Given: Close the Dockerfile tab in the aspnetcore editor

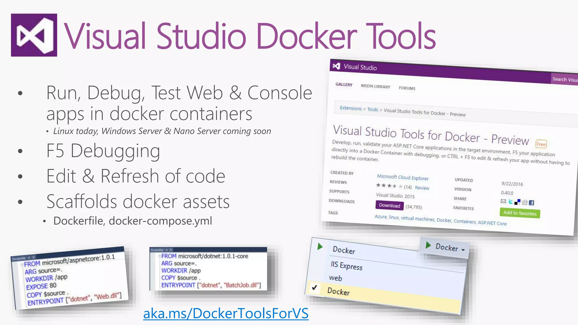Looking at the screenshot, I should pos(34,257).
